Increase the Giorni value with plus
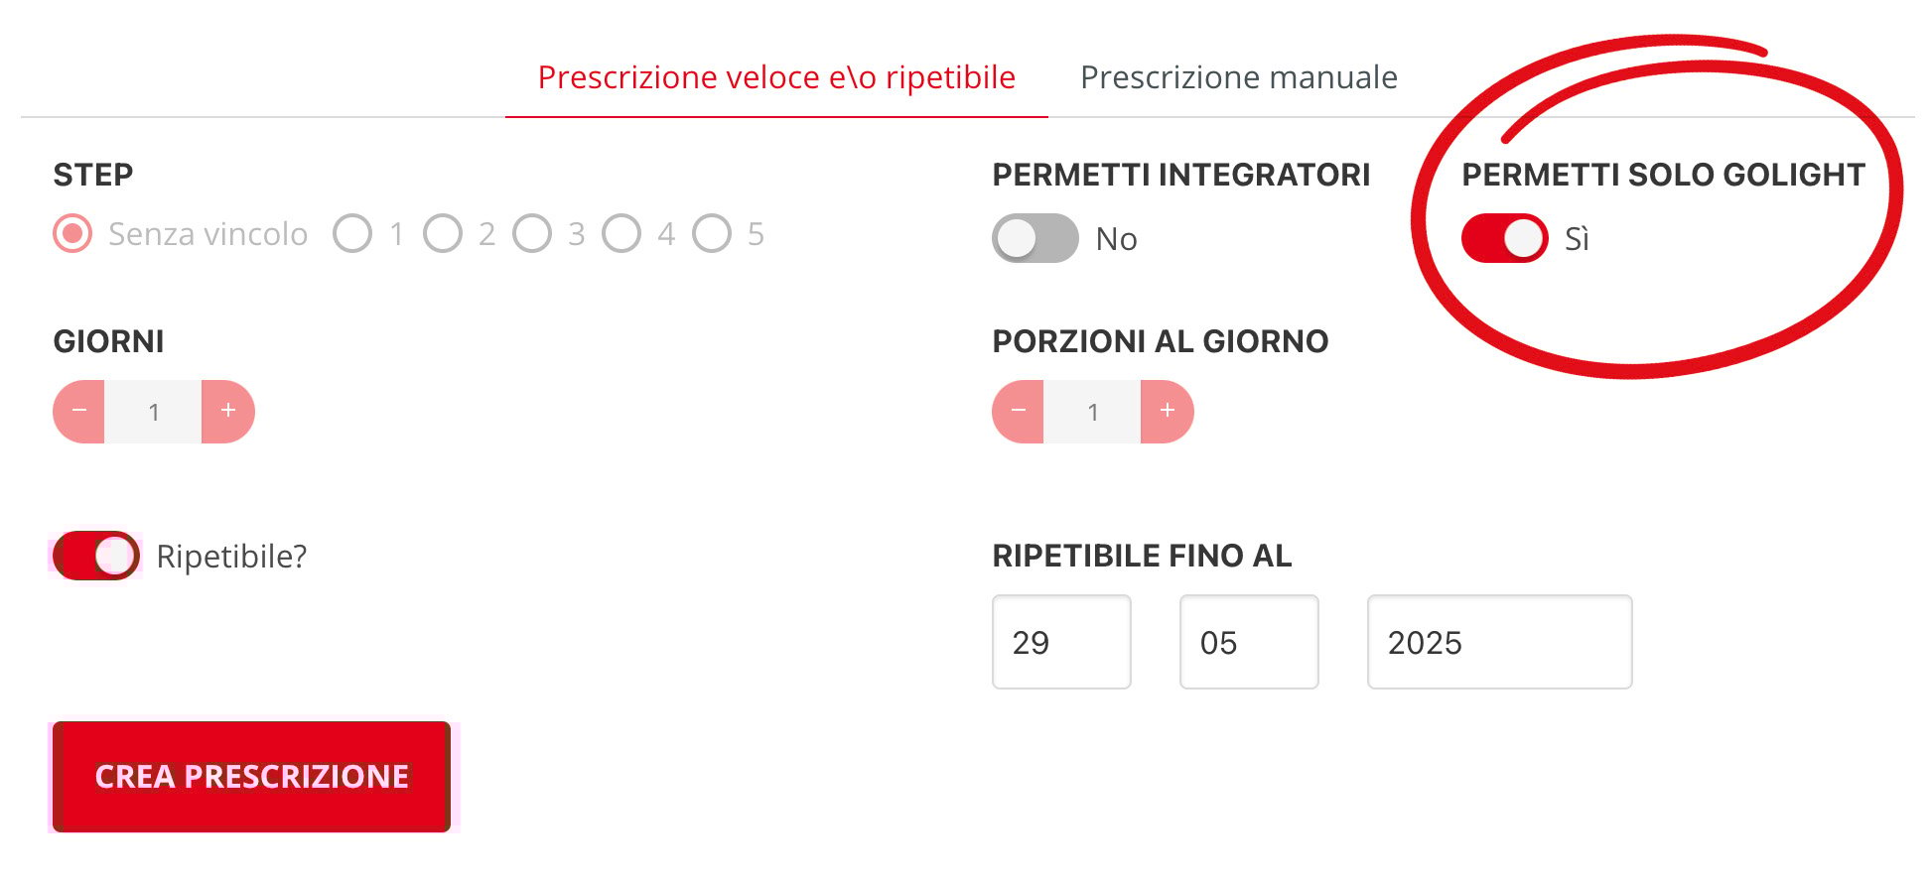Screen dimensions: 1930x881 pos(228,411)
